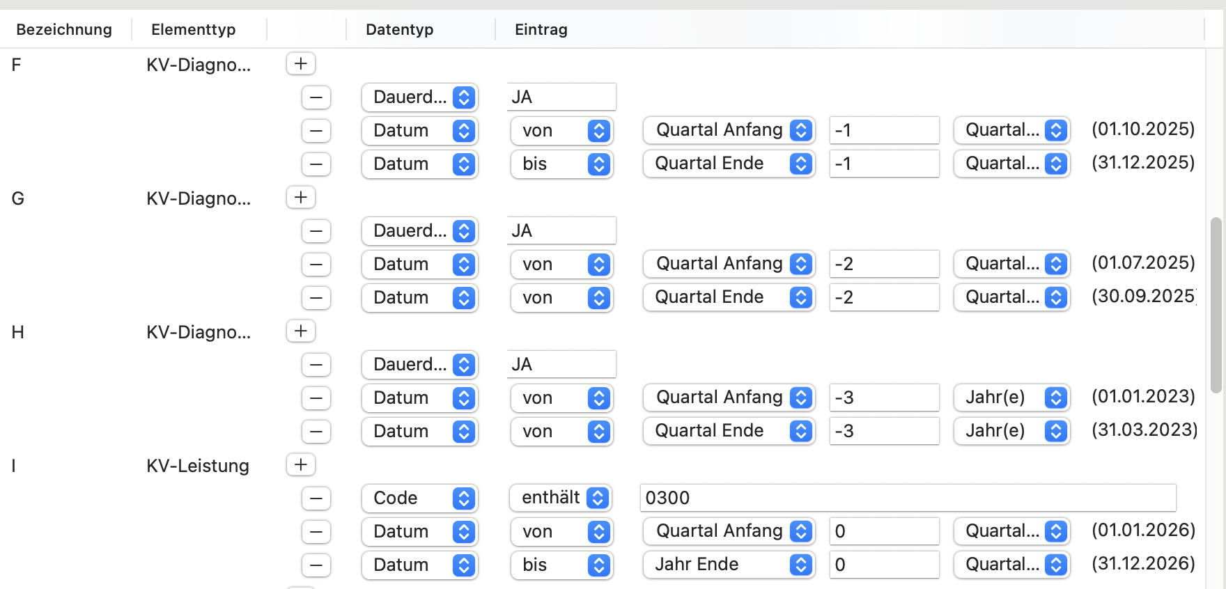This screenshot has height=589, width=1226.
Task: Add a condition to row G with plus button
Action: click(x=301, y=197)
